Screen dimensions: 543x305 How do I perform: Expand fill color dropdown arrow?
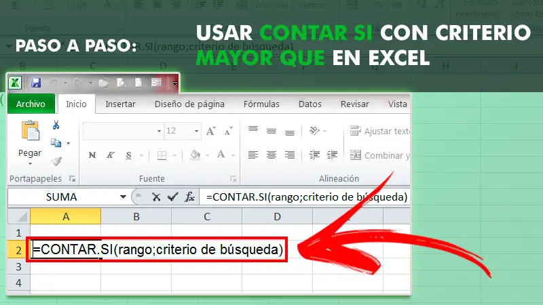click(x=207, y=156)
